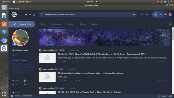This screenshot has height=98, width=174.
Task: Open the Help menu
Action: click(x=17, y=9)
